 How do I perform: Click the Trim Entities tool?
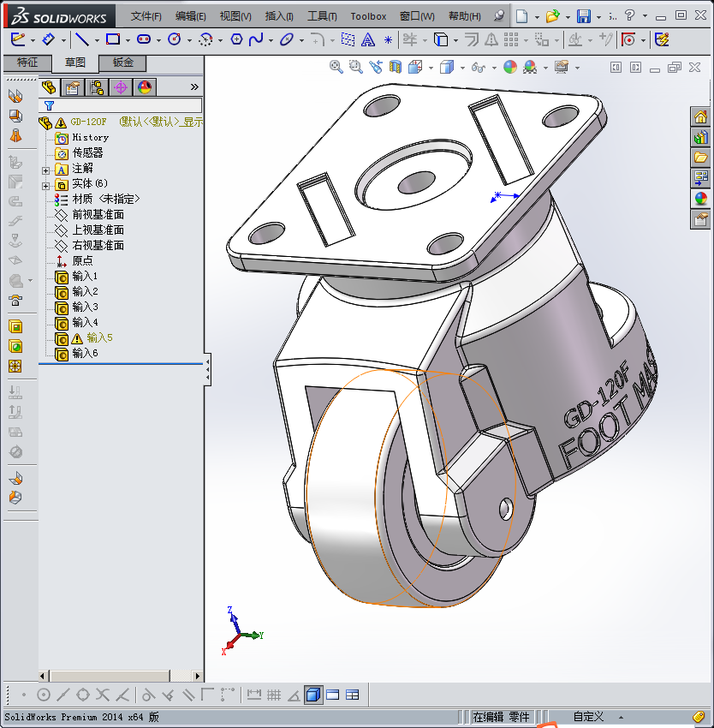point(409,40)
